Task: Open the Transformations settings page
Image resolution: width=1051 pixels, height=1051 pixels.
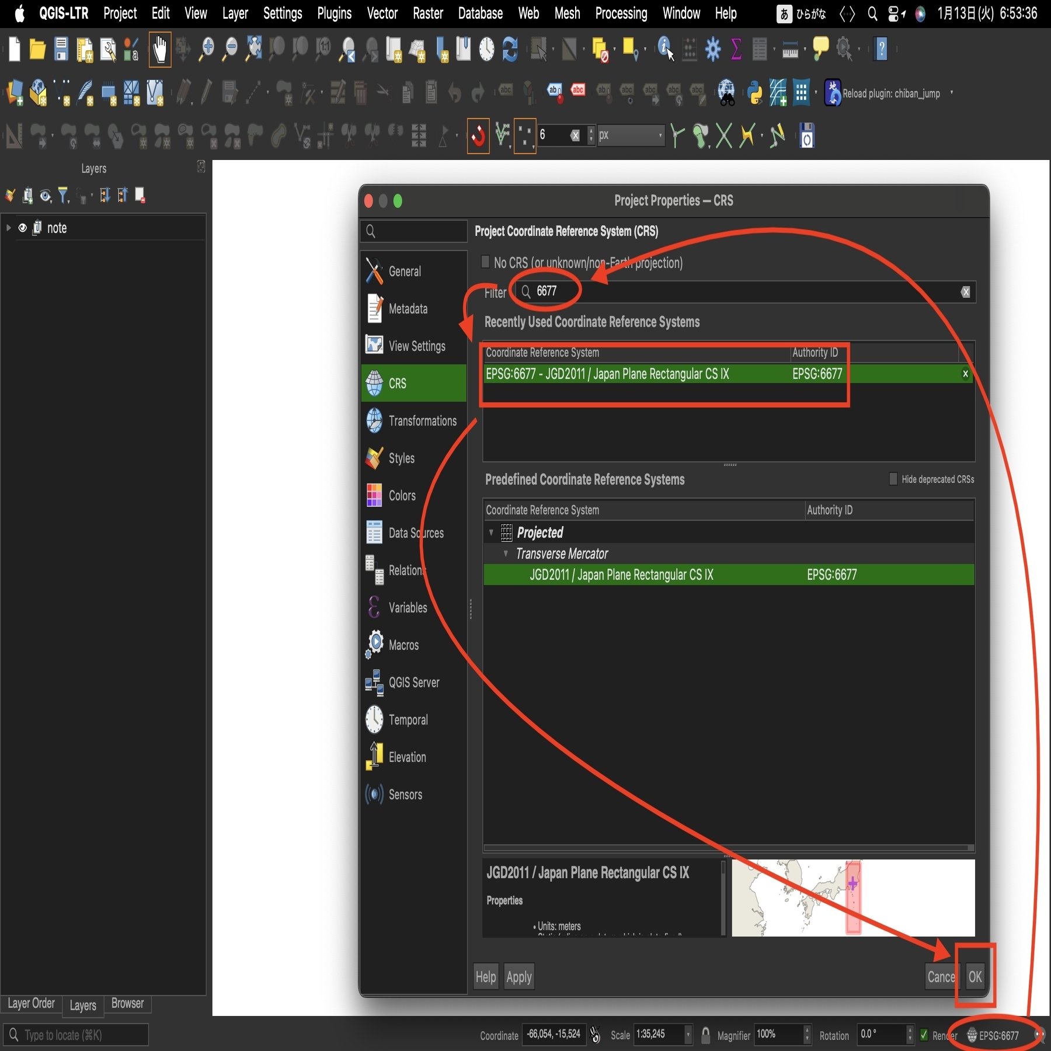Action: pos(413,421)
